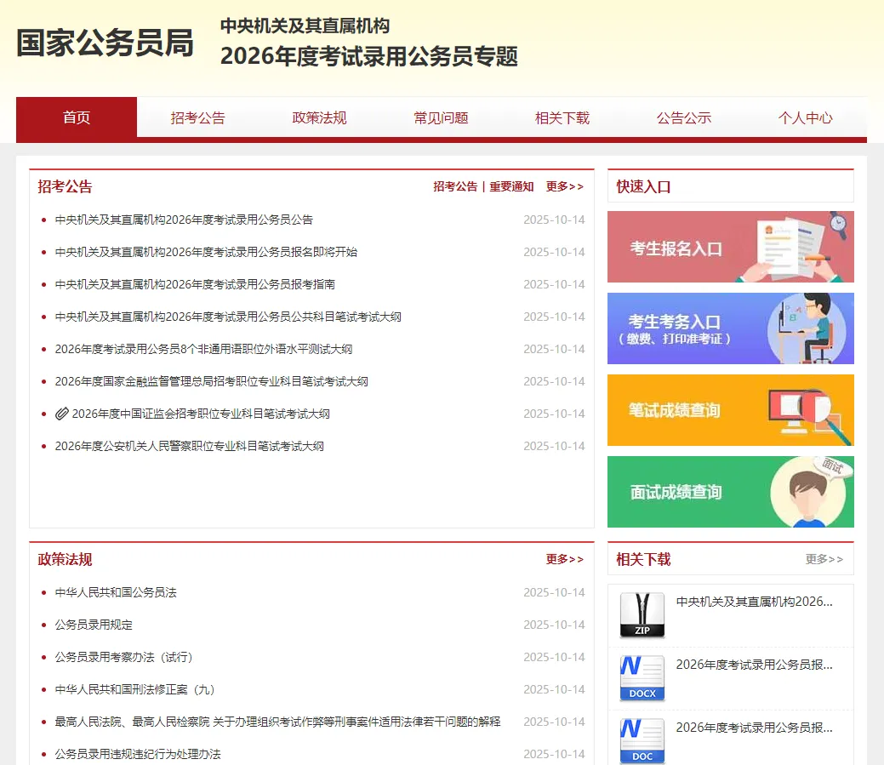This screenshot has height=765, width=884.
Task: Open 中央机关及其直属机构2026年度考试录用公务员公告
Action: (184, 220)
